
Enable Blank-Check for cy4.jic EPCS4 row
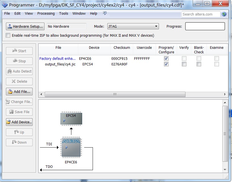tap(199, 64)
